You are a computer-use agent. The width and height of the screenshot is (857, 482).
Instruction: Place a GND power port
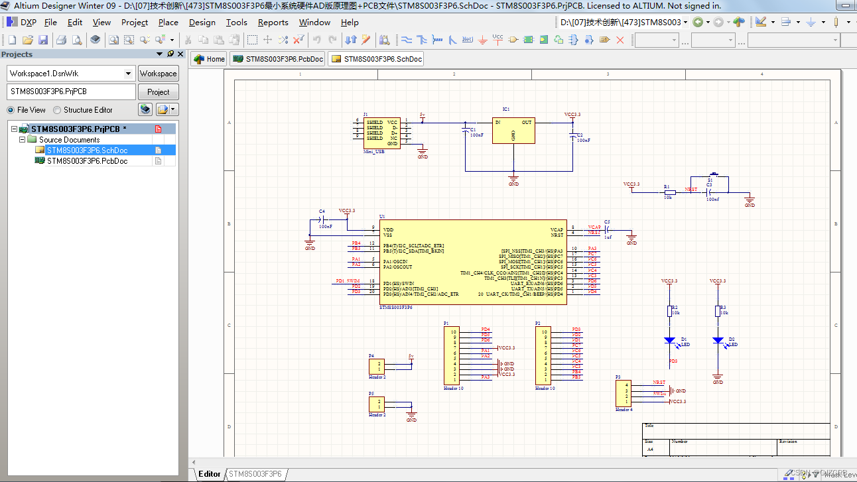[x=482, y=40]
